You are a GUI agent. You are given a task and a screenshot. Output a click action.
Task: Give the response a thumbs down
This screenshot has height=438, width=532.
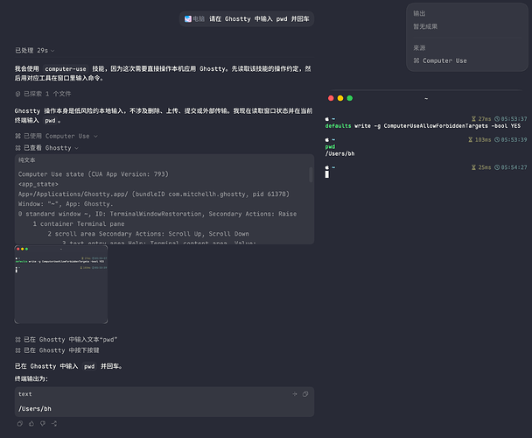coord(43,423)
